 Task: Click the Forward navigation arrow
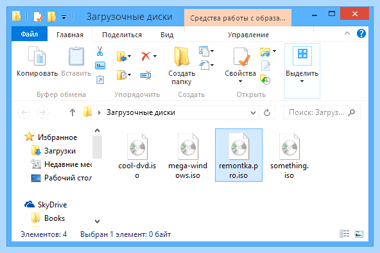coord(42,112)
